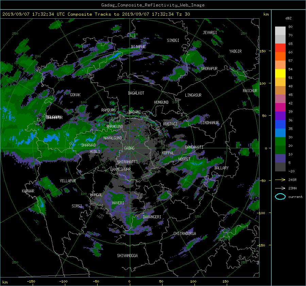Viewport: 306px width, 286px height.
Task: Click the LINGASUR city label
Action: click(x=193, y=95)
